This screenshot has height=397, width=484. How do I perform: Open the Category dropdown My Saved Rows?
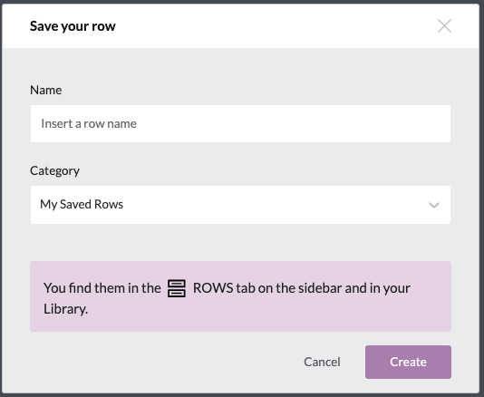point(240,205)
